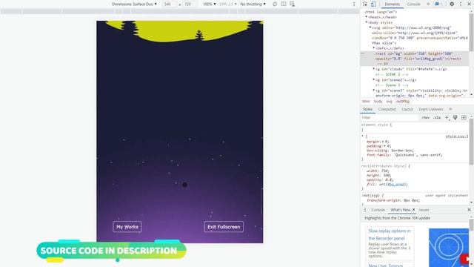The height and width of the screenshot is (267, 474).
Task: Switch to the drawer Console tab
Action: point(378,210)
